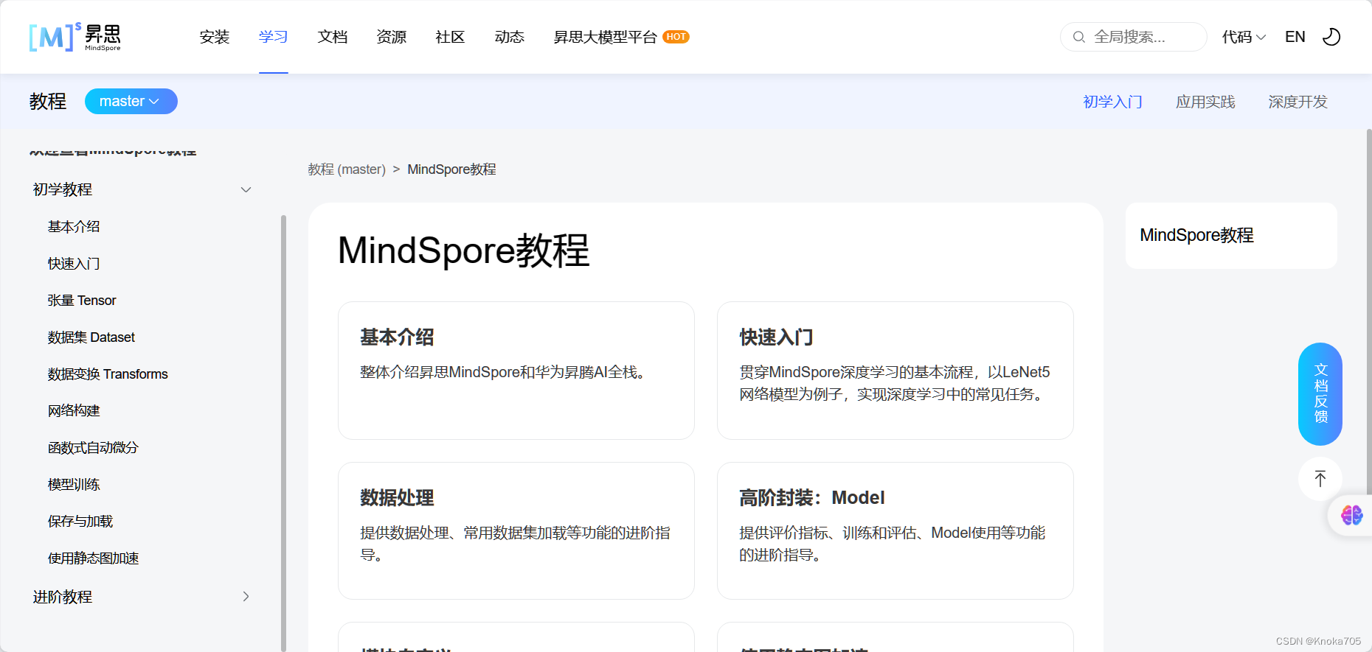Click the 进阶教程 sidebar heading
Viewport: 1372px width, 652px height.
[x=63, y=597]
